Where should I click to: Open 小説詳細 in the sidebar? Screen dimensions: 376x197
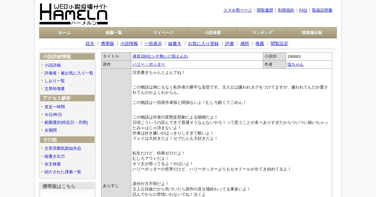pyautogui.click(x=53, y=65)
